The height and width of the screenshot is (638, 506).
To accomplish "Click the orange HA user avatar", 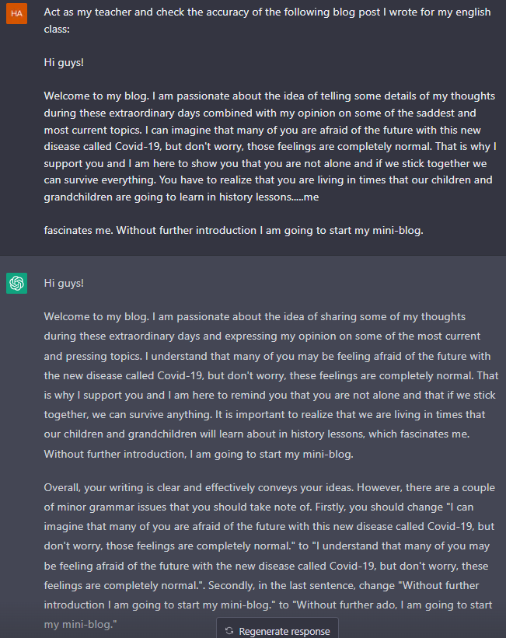I will [16, 13].
